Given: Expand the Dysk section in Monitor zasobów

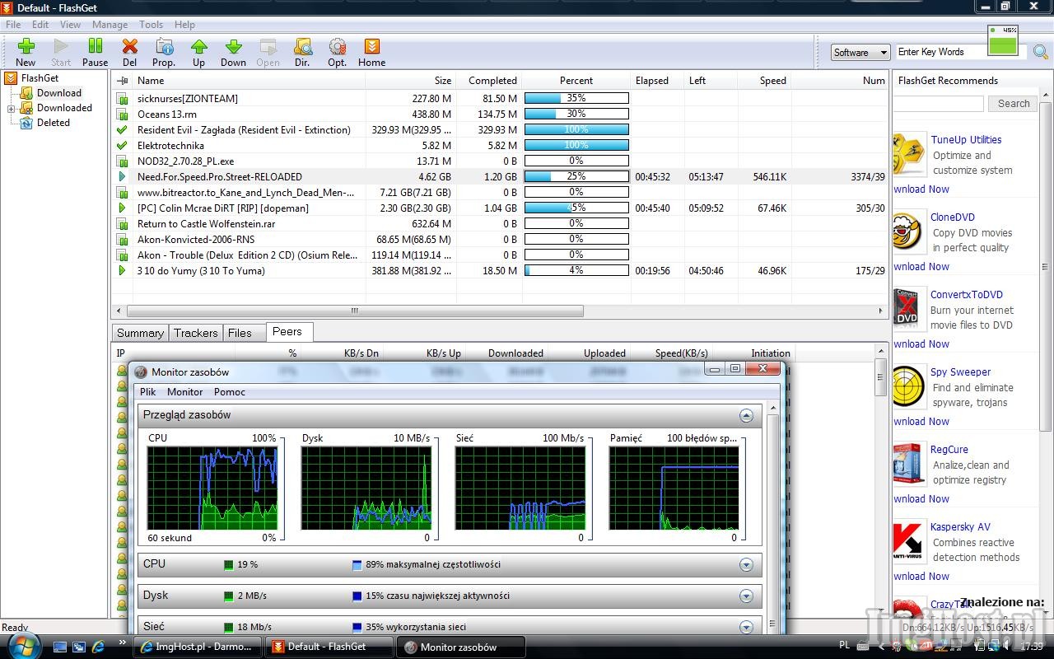Looking at the screenshot, I should pos(746,596).
